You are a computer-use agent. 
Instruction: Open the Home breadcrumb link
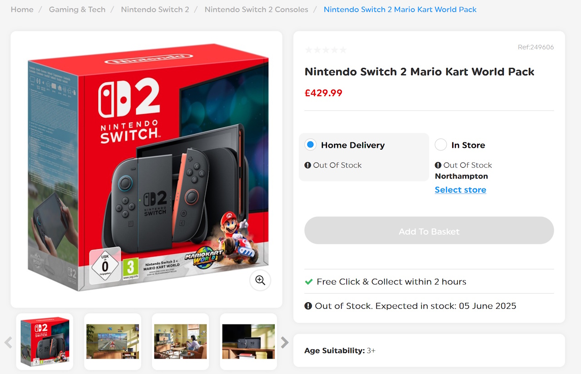tap(22, 9)
